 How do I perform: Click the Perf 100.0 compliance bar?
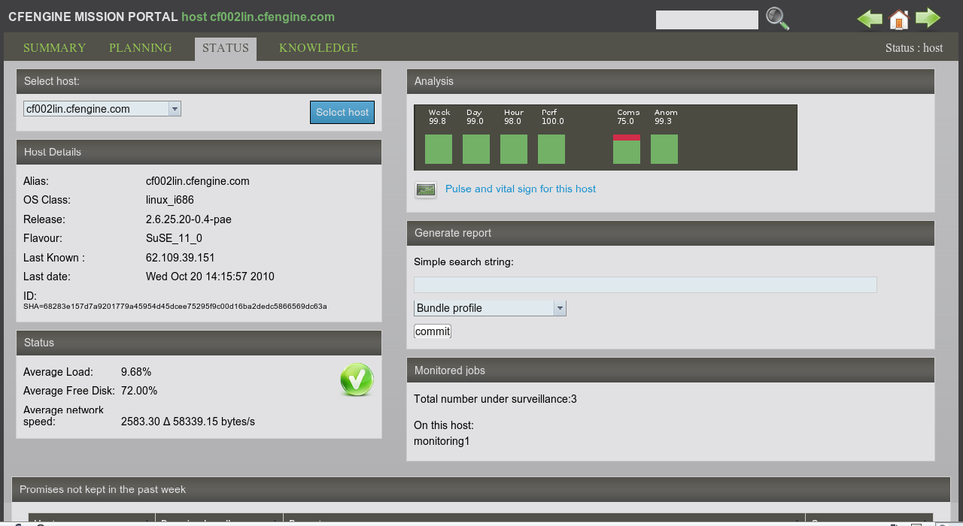pyautogui.click(x=551, y=149)
